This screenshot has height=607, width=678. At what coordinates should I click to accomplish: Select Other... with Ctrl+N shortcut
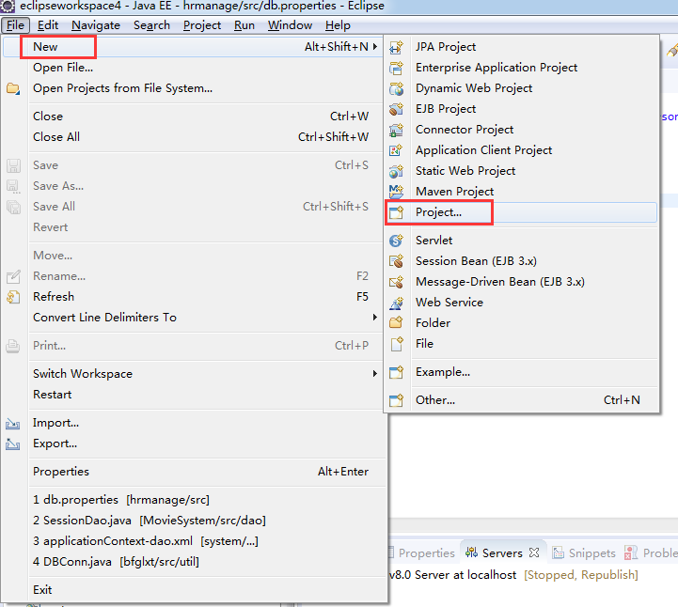522,400
